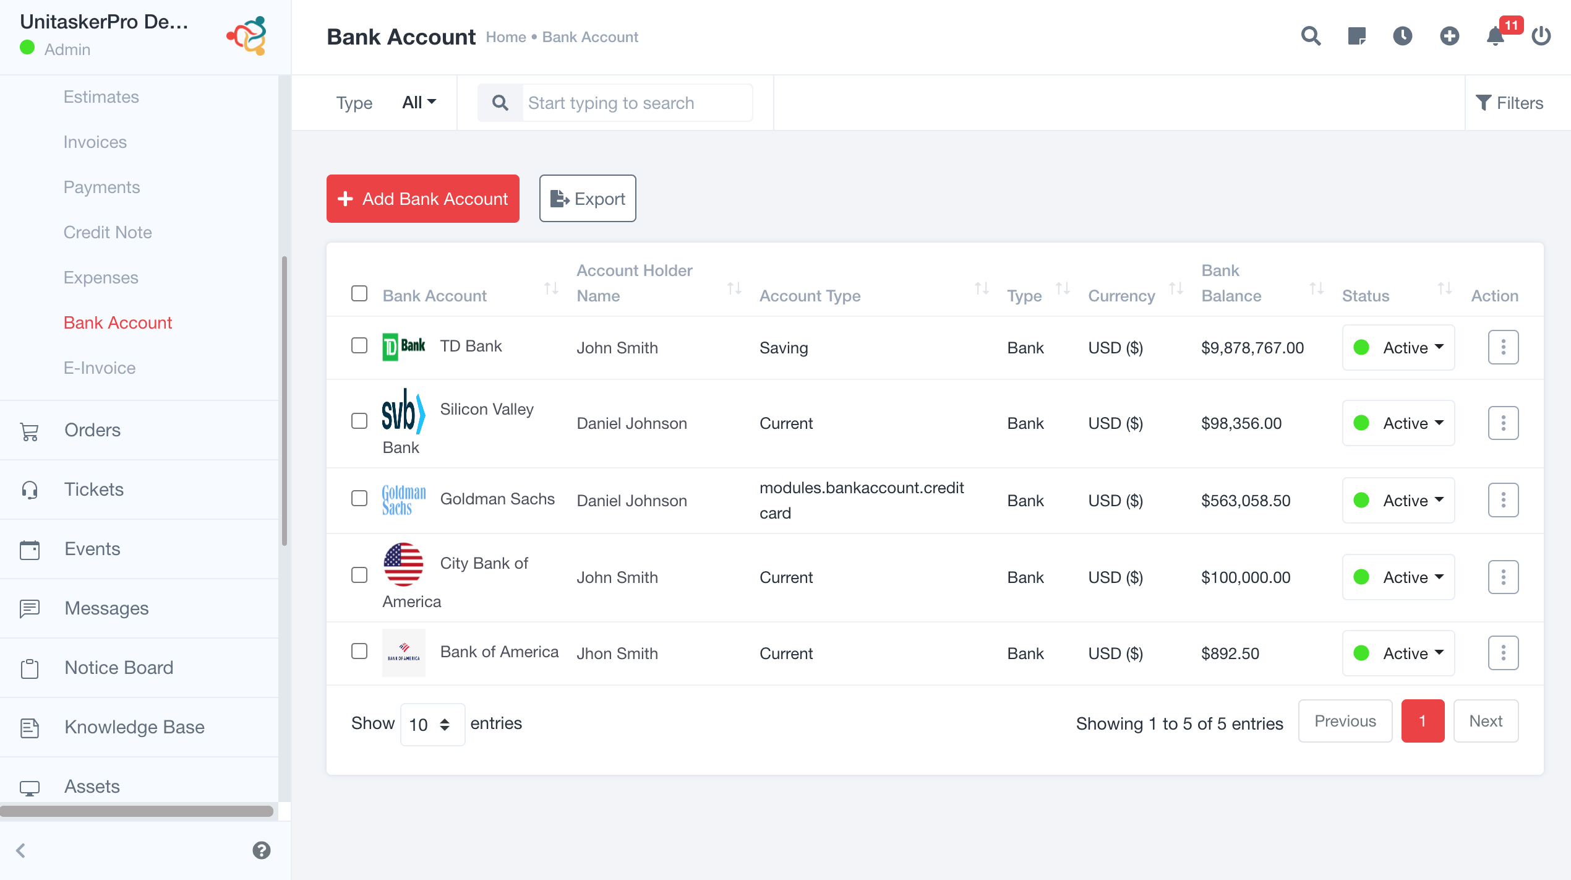Image resolution: width=1571 pixels, height=880 pixels.
Task: Open Credit Note in the sidebar
Action: click(x=108, y=232)
